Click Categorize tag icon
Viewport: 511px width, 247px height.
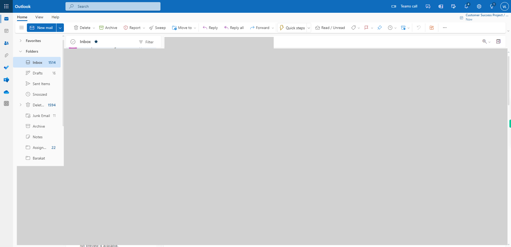point(353,28)
